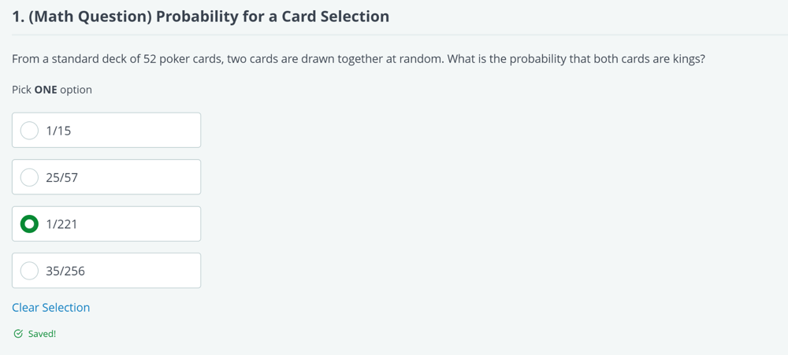Image resolution: width=788 pixels, height=355 pixels.
Task: Click empty space inside 25/57 option box
Action: (x=141, y=177)
